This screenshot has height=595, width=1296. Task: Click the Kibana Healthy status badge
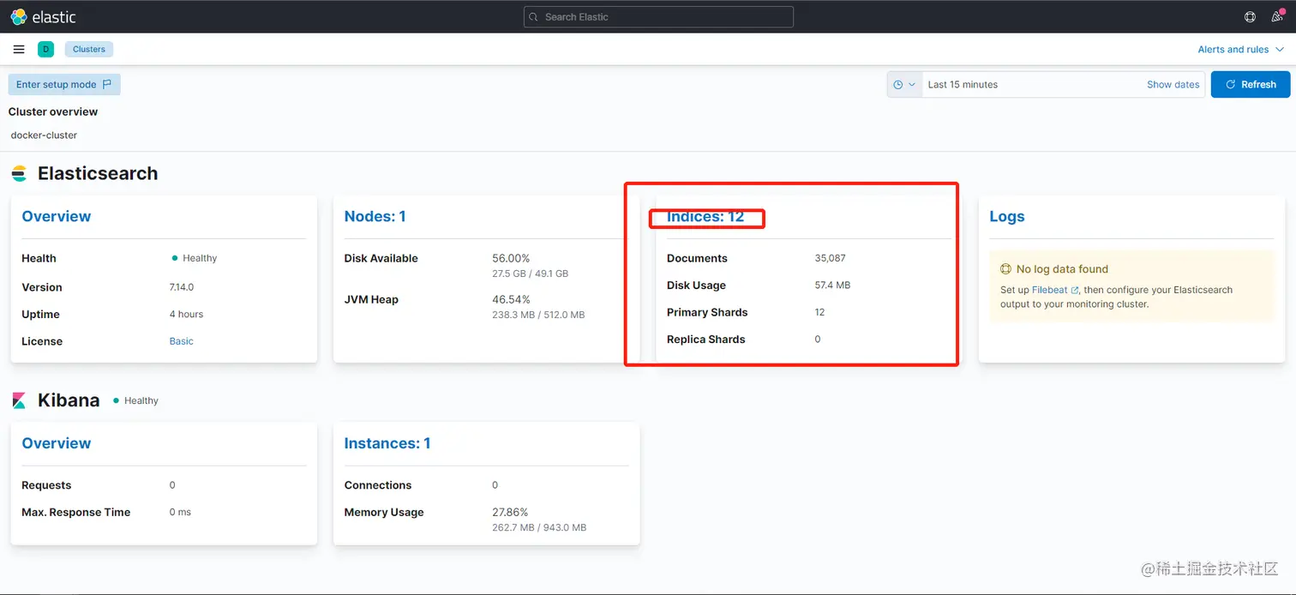(x=135, y=400)
